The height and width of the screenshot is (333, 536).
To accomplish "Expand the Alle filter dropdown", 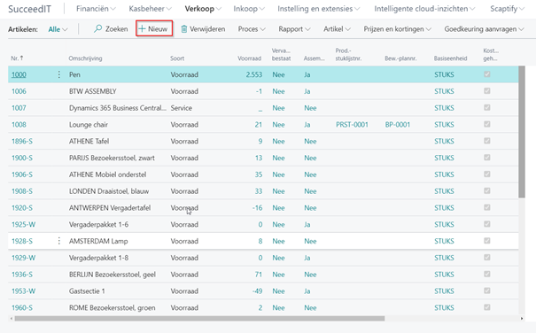I will (x=58, y=29).
